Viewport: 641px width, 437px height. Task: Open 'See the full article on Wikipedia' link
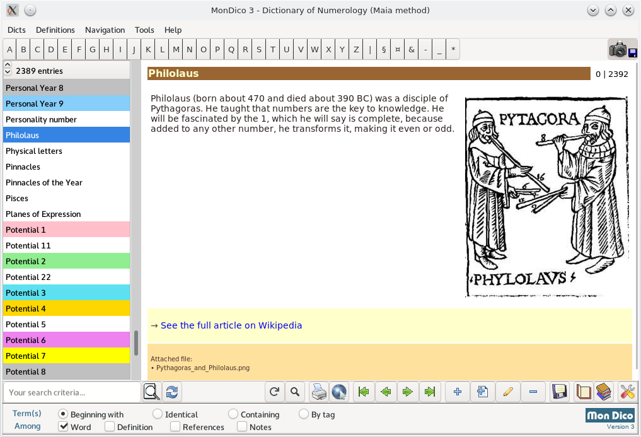pos(231,325)
